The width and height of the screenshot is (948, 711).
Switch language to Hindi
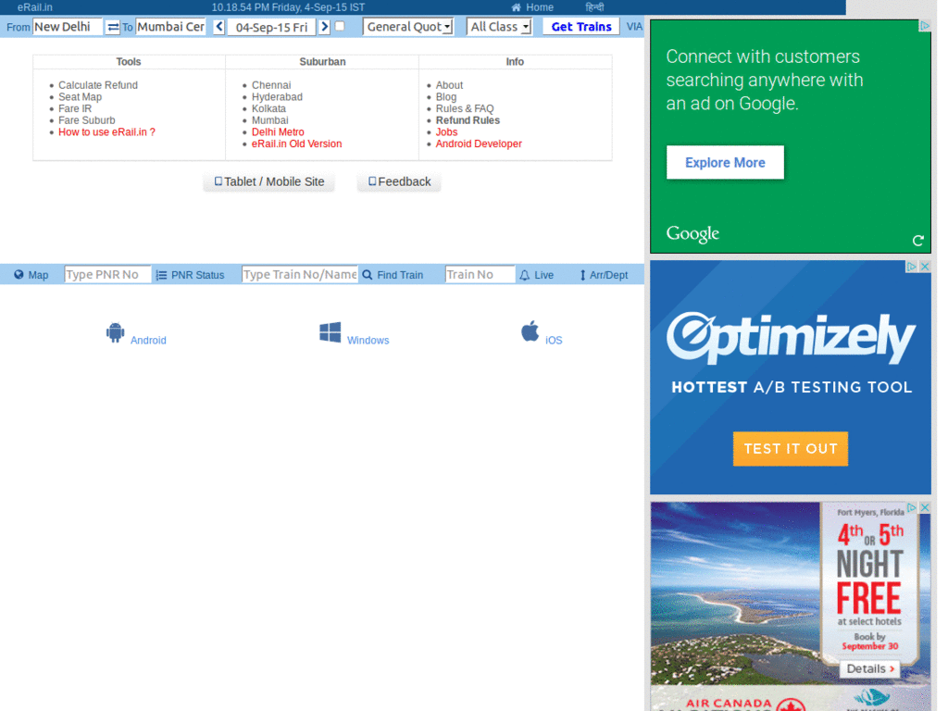tap(594, 7)
